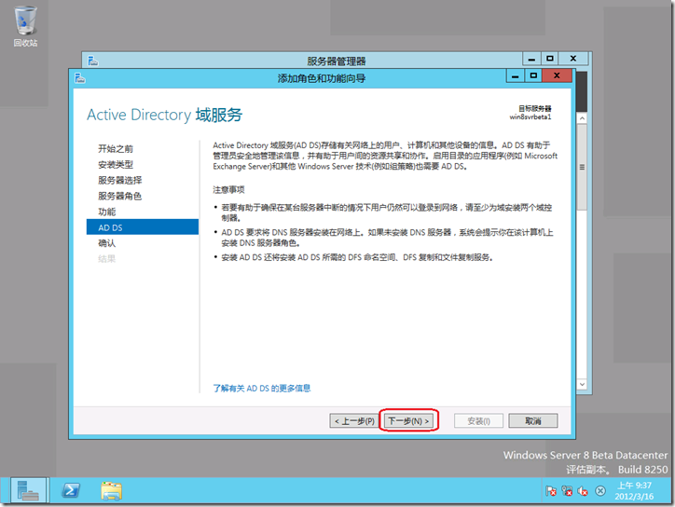Open the taskbar clock showing 上午 9:37
Screen dimensions: 675x507
[634, 490]
